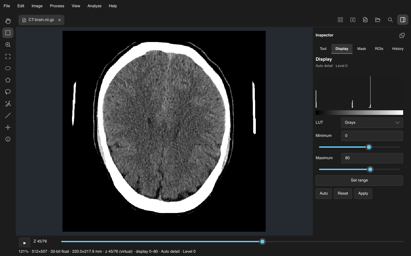Select the lasso freehand tool
The image size is (411, 256).
click(x=8, y=92)
